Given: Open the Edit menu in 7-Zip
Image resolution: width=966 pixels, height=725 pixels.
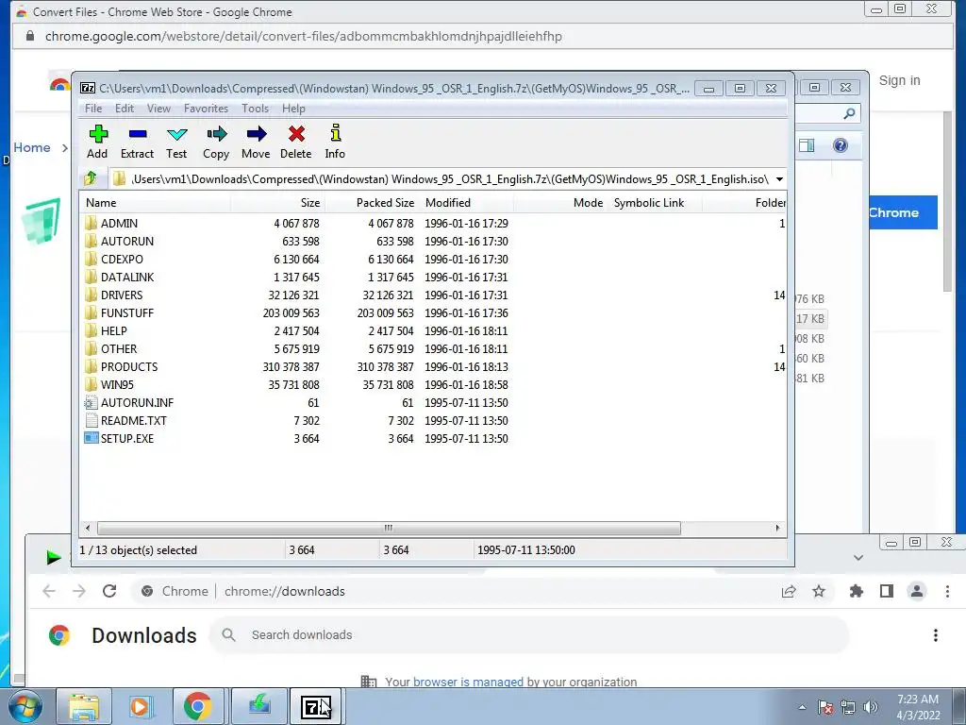Looking at the screenshot, I should [x=125, y=109].
